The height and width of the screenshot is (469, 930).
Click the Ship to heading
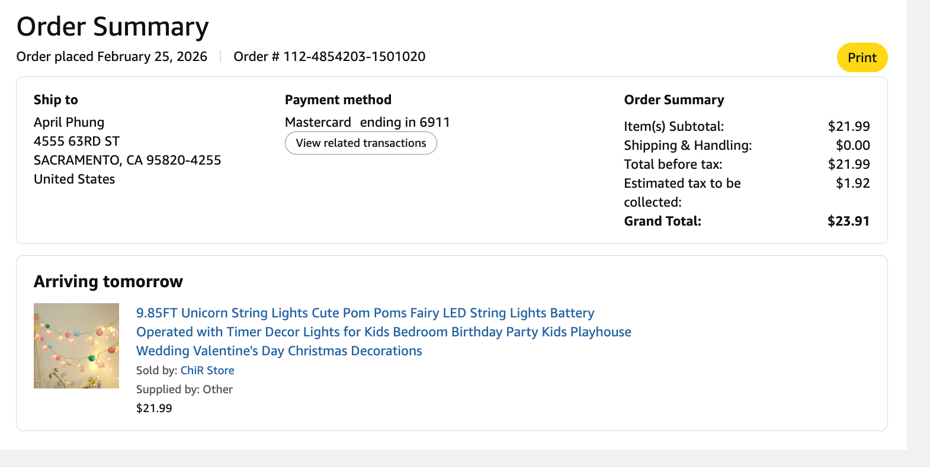(x=56, y=99)
